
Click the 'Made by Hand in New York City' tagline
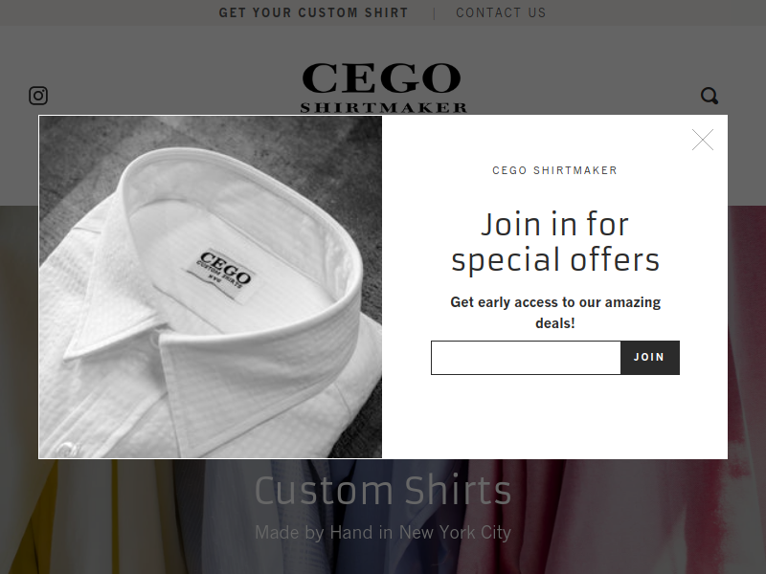coord(383,532)
